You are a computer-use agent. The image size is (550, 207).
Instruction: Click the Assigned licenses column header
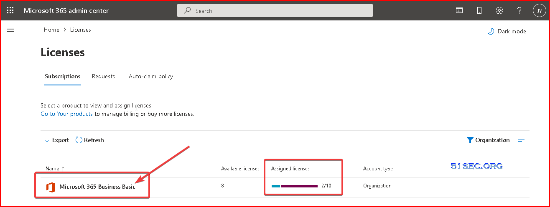tap(290, 169)
